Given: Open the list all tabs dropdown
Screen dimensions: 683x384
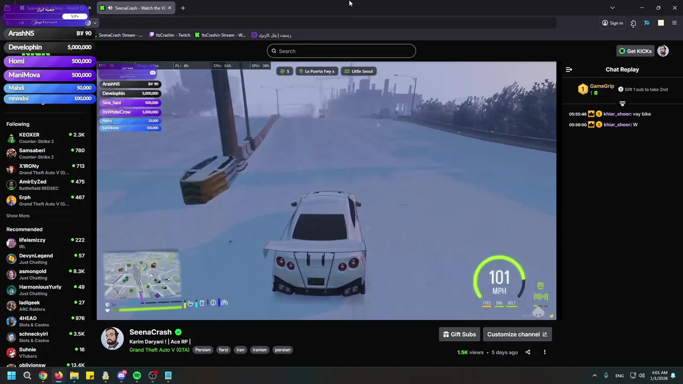Looking at the screenshot, I should click(x=613, y=8).
